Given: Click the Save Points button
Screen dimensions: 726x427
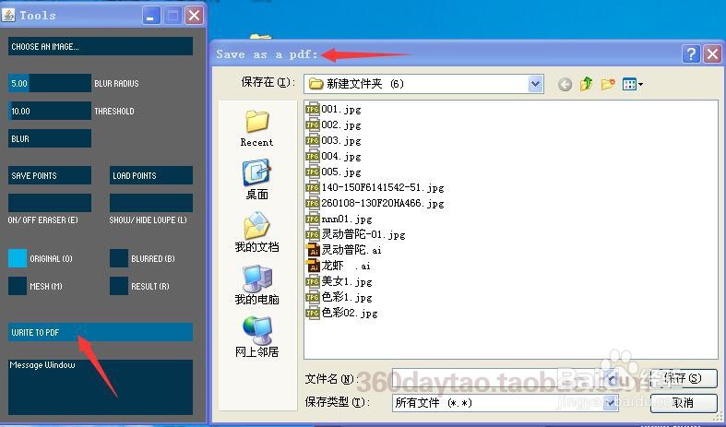Looking at the screenshot, I should coord(50,175).
